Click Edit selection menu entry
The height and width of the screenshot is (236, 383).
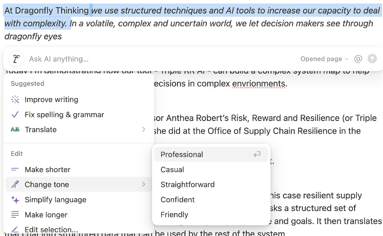coord(51,230)
